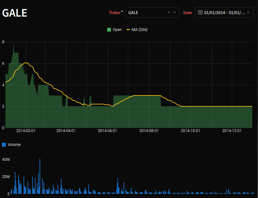This screenshot has width=258, height=198.
Task: Open the Ticker dropdown arrow
Action: coord(174,13)
